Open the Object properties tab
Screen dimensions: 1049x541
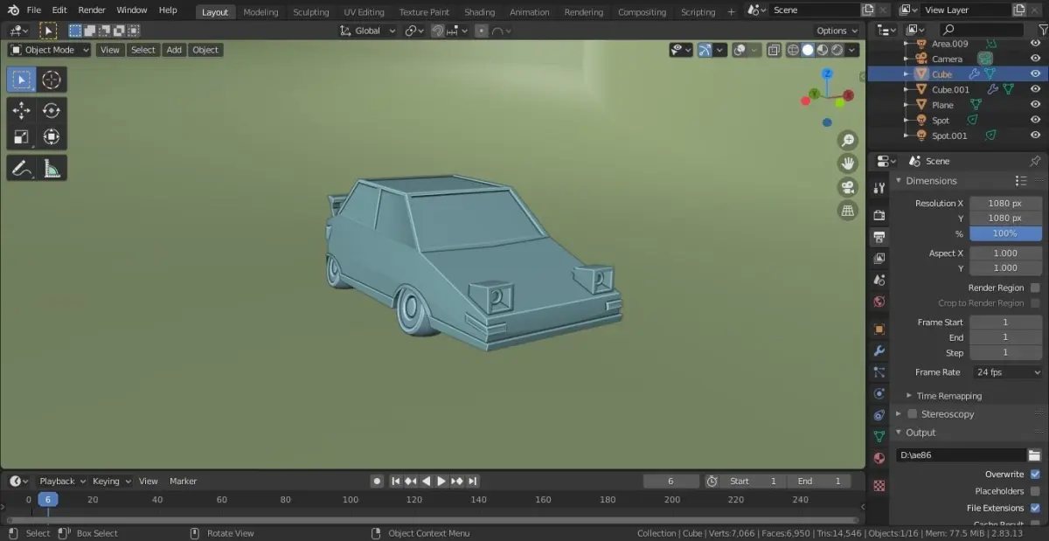pos(879,329)
